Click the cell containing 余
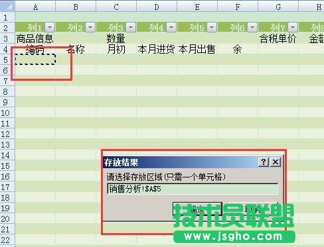324x247 pixels. [238, 49]
